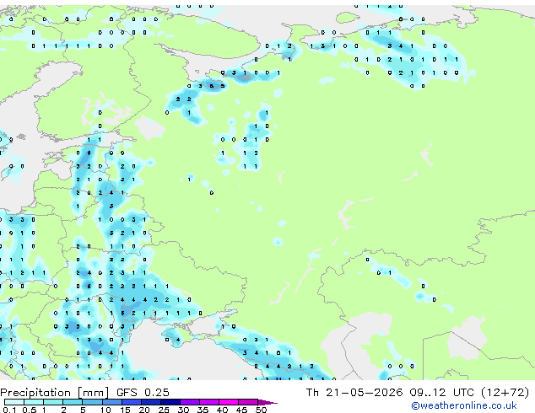This screenshot has height=413, width=535.
Task: Open the weatheronline.co.uk copyright link
Action: tap(464, 405)
